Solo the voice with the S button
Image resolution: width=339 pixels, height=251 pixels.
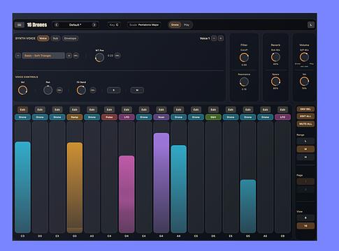click(114, 90)
